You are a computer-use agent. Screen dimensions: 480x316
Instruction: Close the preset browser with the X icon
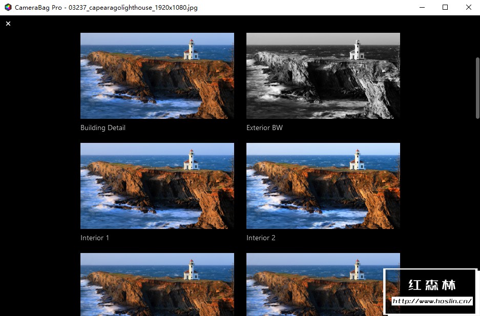click(x=8, y=24)
